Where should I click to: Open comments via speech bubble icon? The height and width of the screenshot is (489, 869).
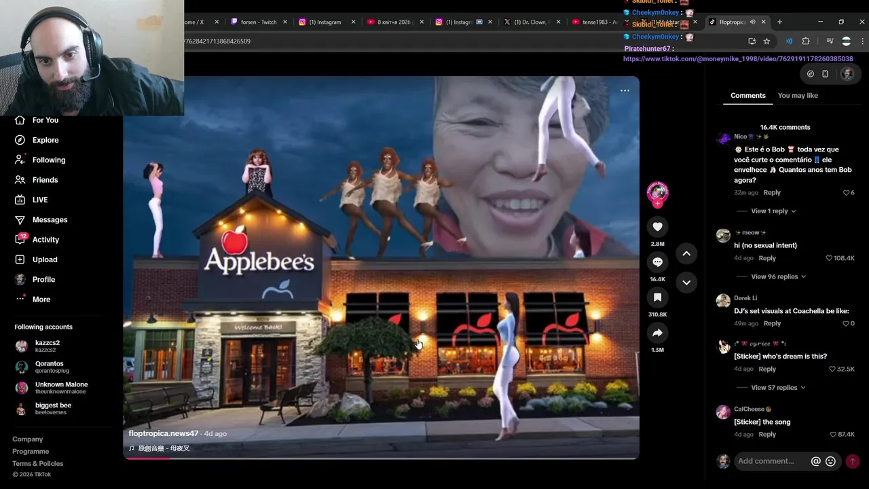click(657, 262)
